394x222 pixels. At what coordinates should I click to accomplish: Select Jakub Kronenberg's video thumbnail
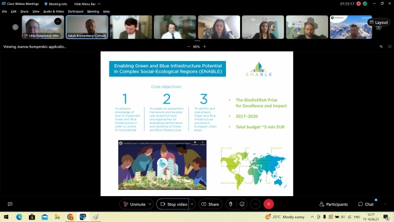[x=87, y=27]
